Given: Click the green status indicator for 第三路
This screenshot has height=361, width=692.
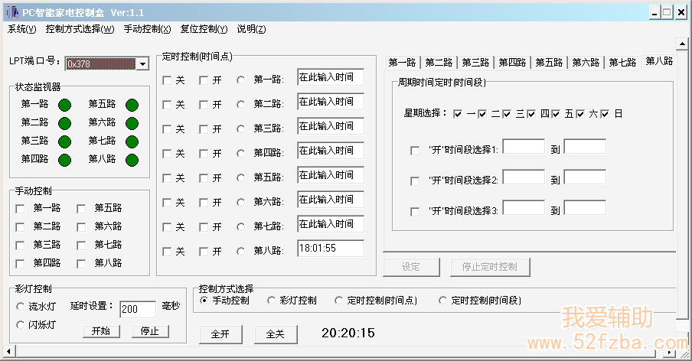Looking at the screenshot, I should [64, 142].
